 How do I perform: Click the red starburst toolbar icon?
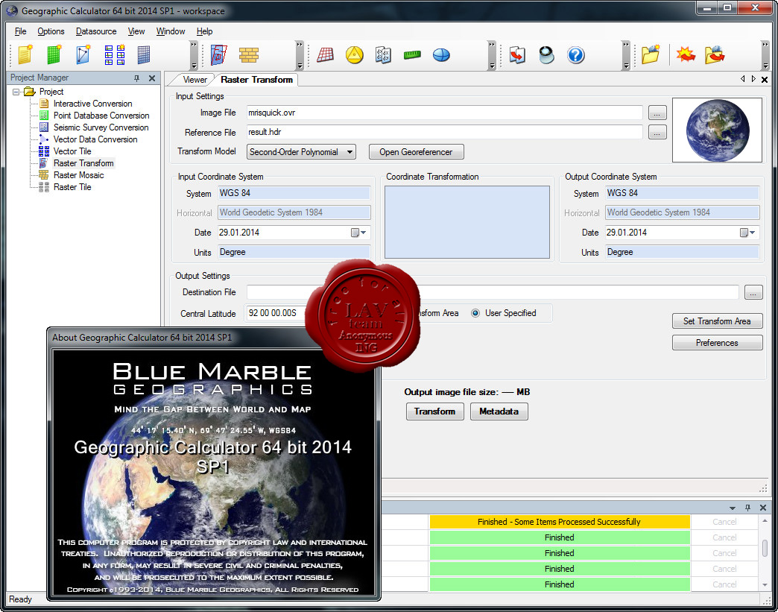point(686,54)
